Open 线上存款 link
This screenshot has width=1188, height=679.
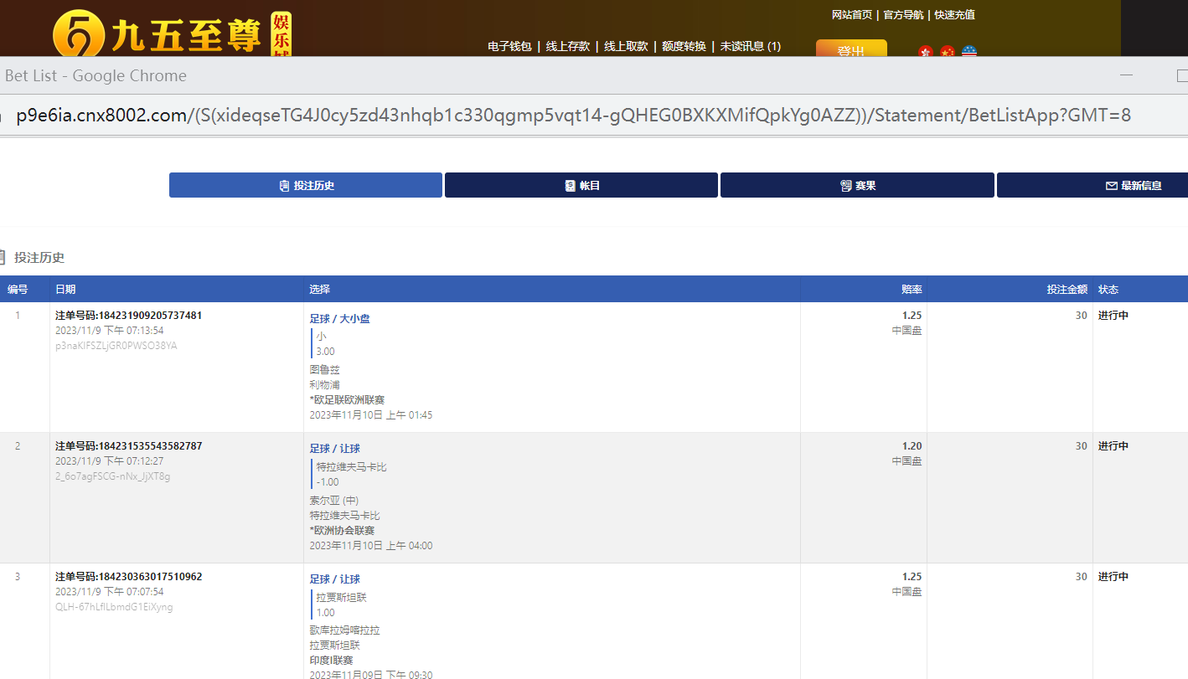tap(568, 46)
